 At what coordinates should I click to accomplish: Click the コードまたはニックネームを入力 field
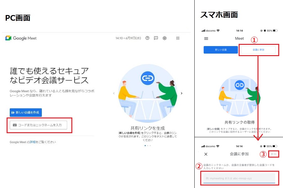pyautogui.click(x=40, y=125)
